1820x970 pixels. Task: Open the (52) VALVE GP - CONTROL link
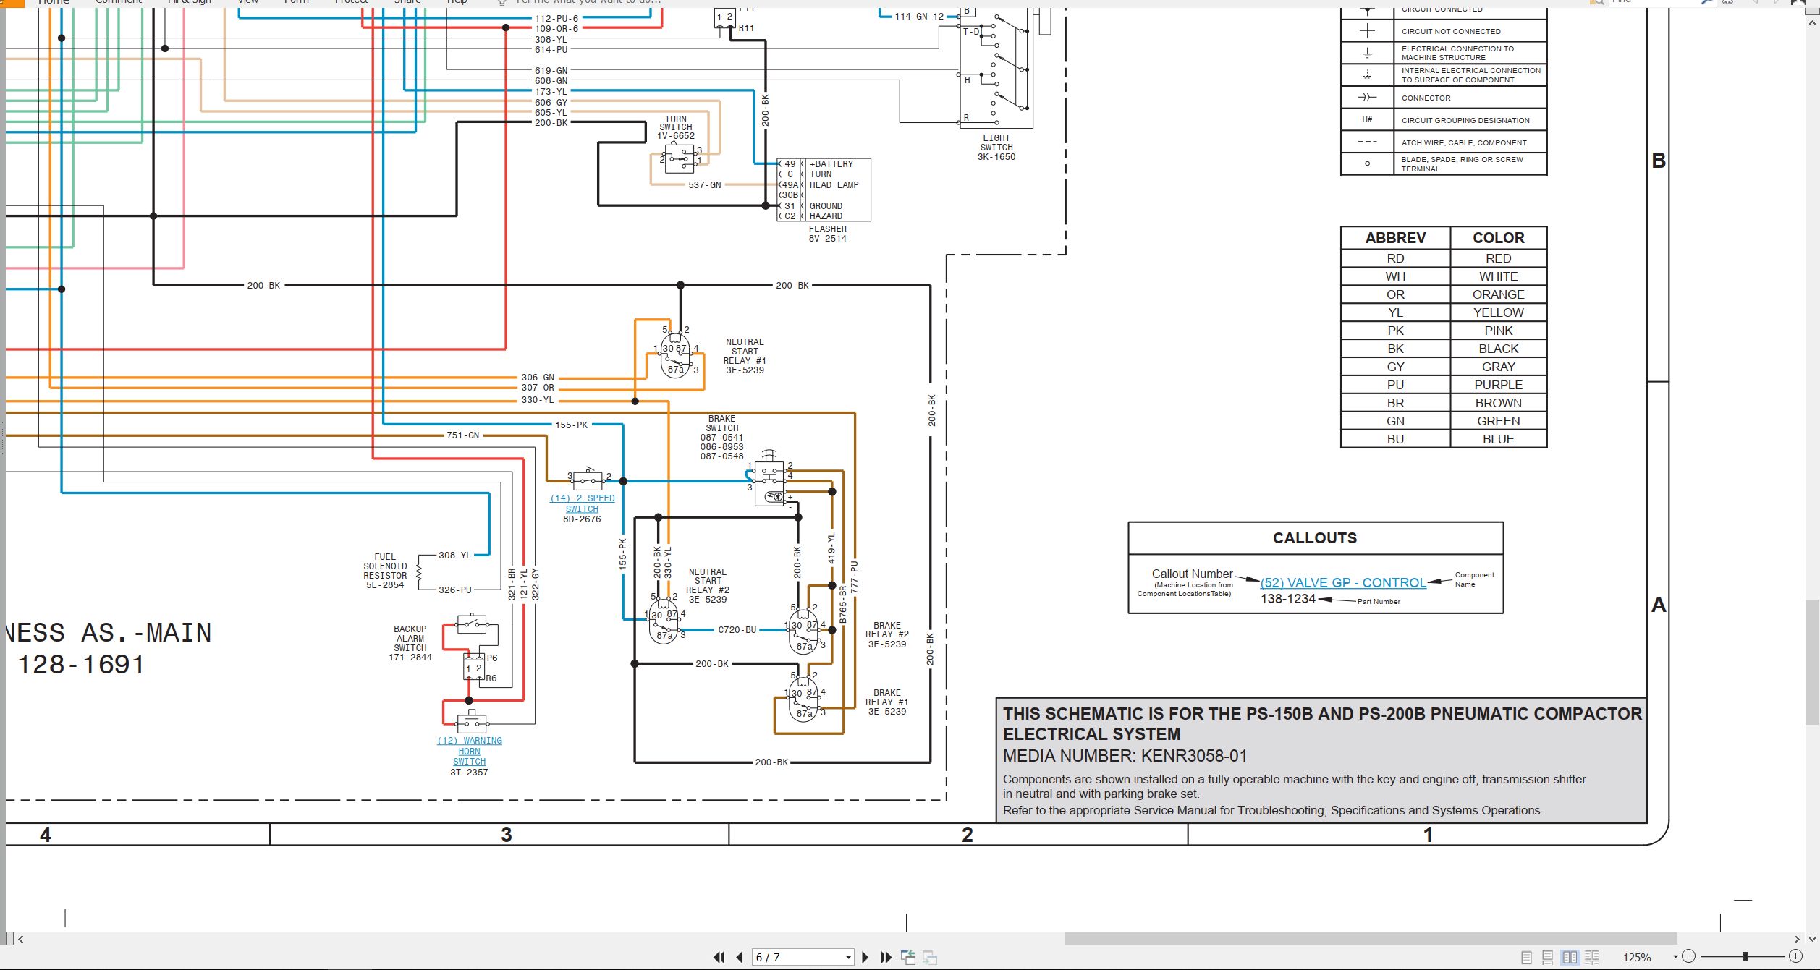[x=1343, y=583]
